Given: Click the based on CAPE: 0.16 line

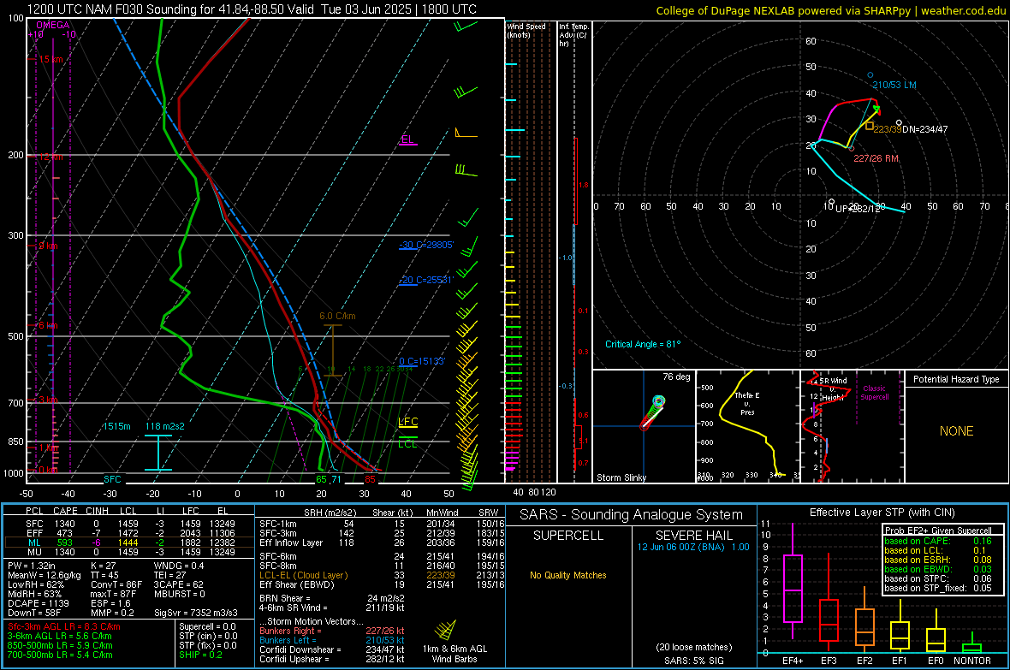Looking at the screenshot, I should (938, 541).
